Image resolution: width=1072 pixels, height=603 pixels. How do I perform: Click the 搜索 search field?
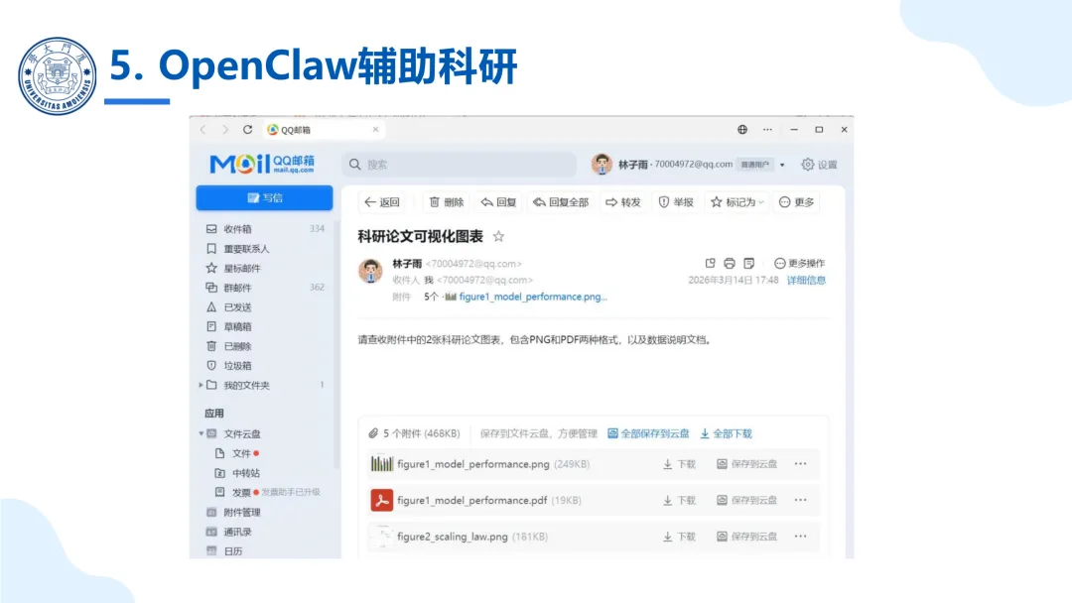[460, 165]
